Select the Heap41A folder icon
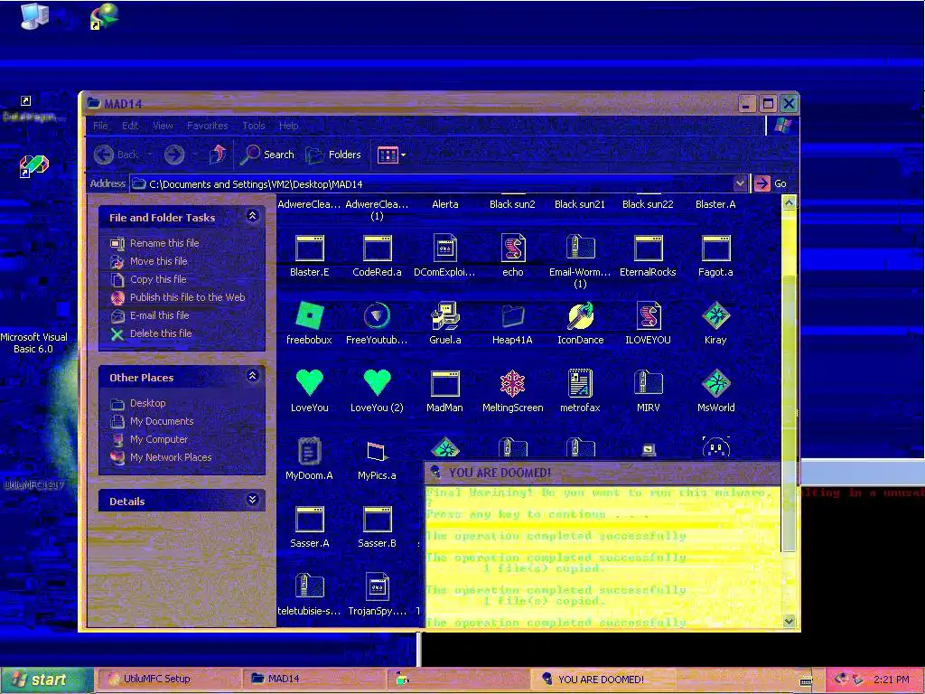The height and width of the screenshot is (694, 925). coord(513,315)
